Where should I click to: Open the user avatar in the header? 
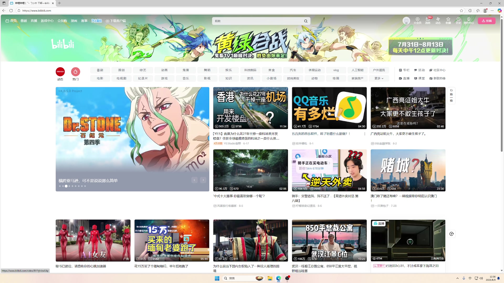(406, 21)
